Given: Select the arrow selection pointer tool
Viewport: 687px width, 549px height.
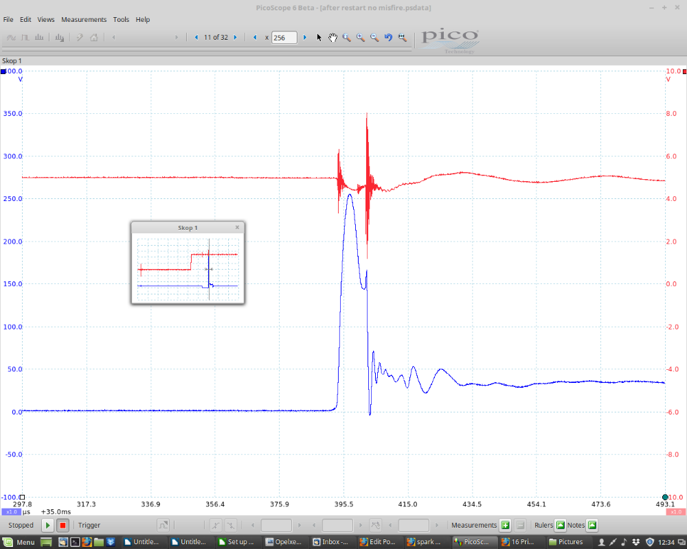Looking at the screenshot, I should pos(319,38).
